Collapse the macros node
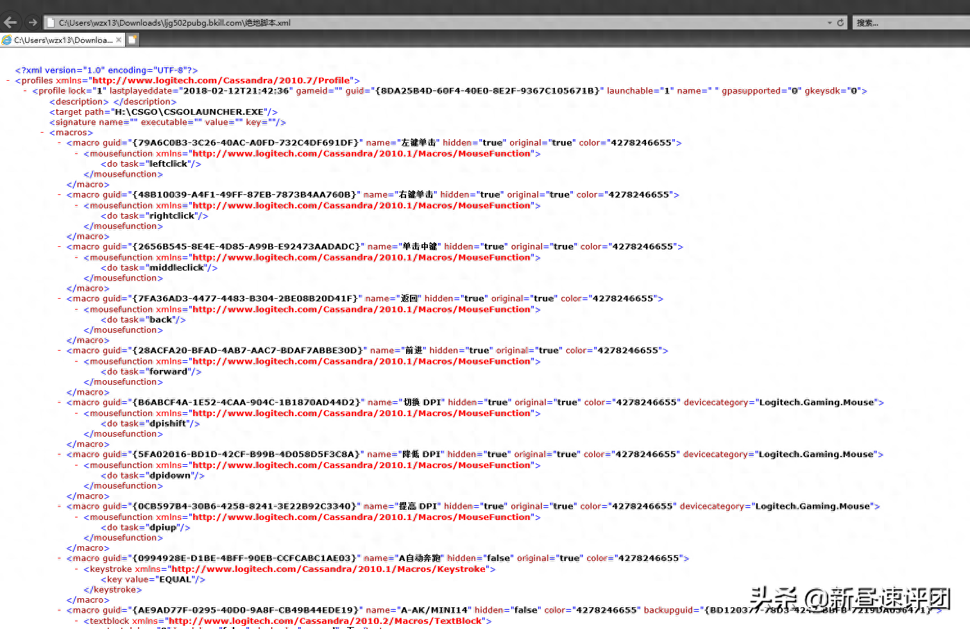This screenshot has height=629, width=970. [42, 133]
